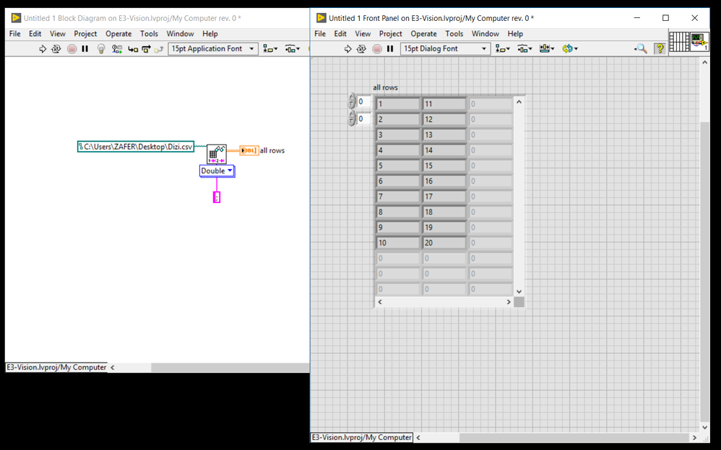Click the all rows label in Block Diagram
Image resolution: width=721 pixels, height=450 pixels.
pos(272,150)
